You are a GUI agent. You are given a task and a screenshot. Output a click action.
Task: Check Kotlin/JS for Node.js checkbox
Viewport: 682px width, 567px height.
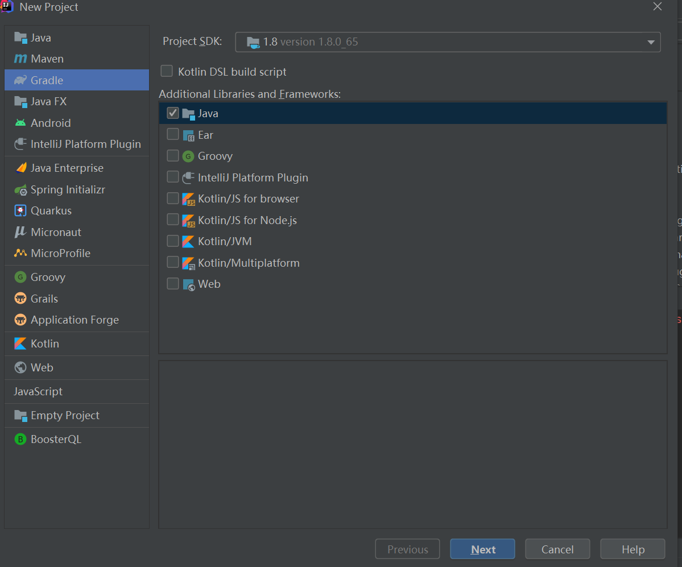tap(173, 220)
